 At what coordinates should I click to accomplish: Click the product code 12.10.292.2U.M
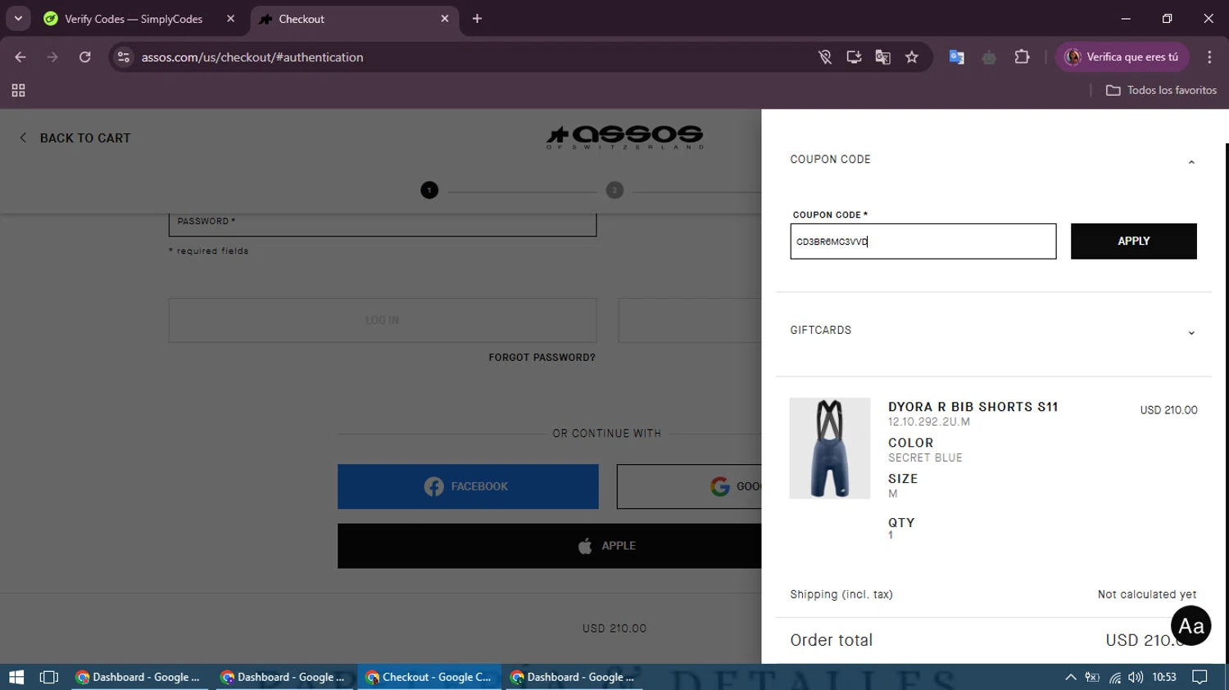[x=929, y=422]
